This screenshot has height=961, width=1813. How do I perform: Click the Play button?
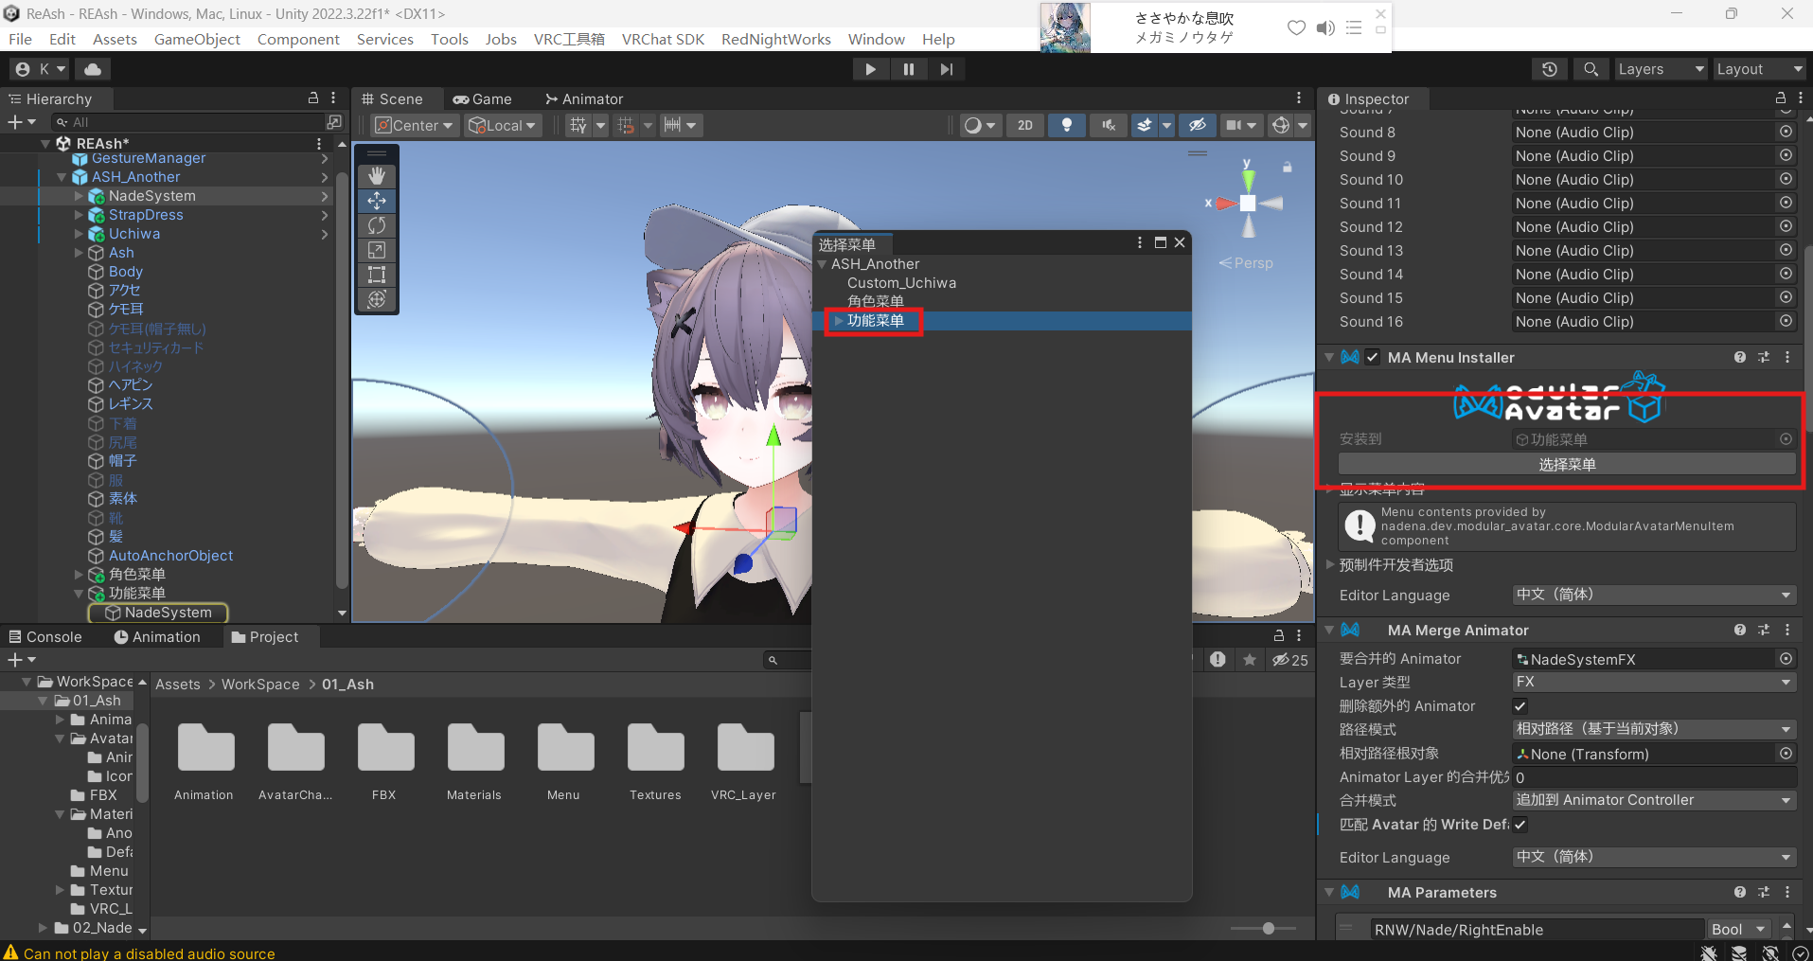[x=870, y=69]
